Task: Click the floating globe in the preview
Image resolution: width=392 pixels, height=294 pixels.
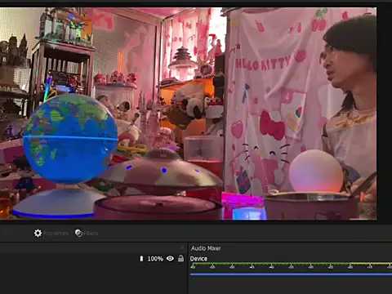Action: (x=70, y=138)
